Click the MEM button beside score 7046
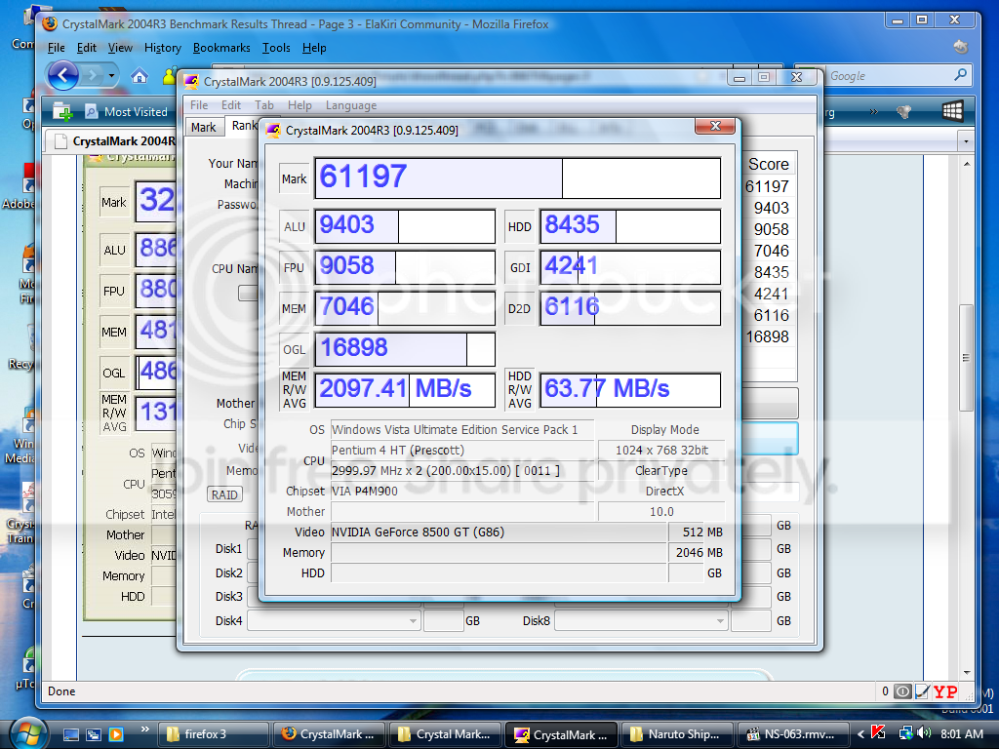999x749 pixels. coord(294,309)
